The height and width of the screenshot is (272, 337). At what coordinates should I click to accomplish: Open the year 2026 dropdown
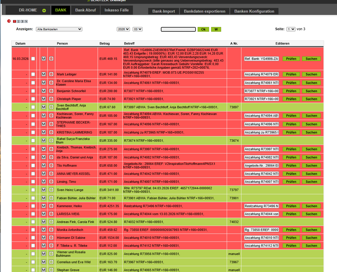coord(123,29)
